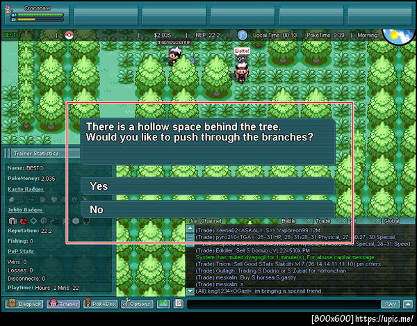
Task: Click the matheus player sprite
Action: point(174,56)
